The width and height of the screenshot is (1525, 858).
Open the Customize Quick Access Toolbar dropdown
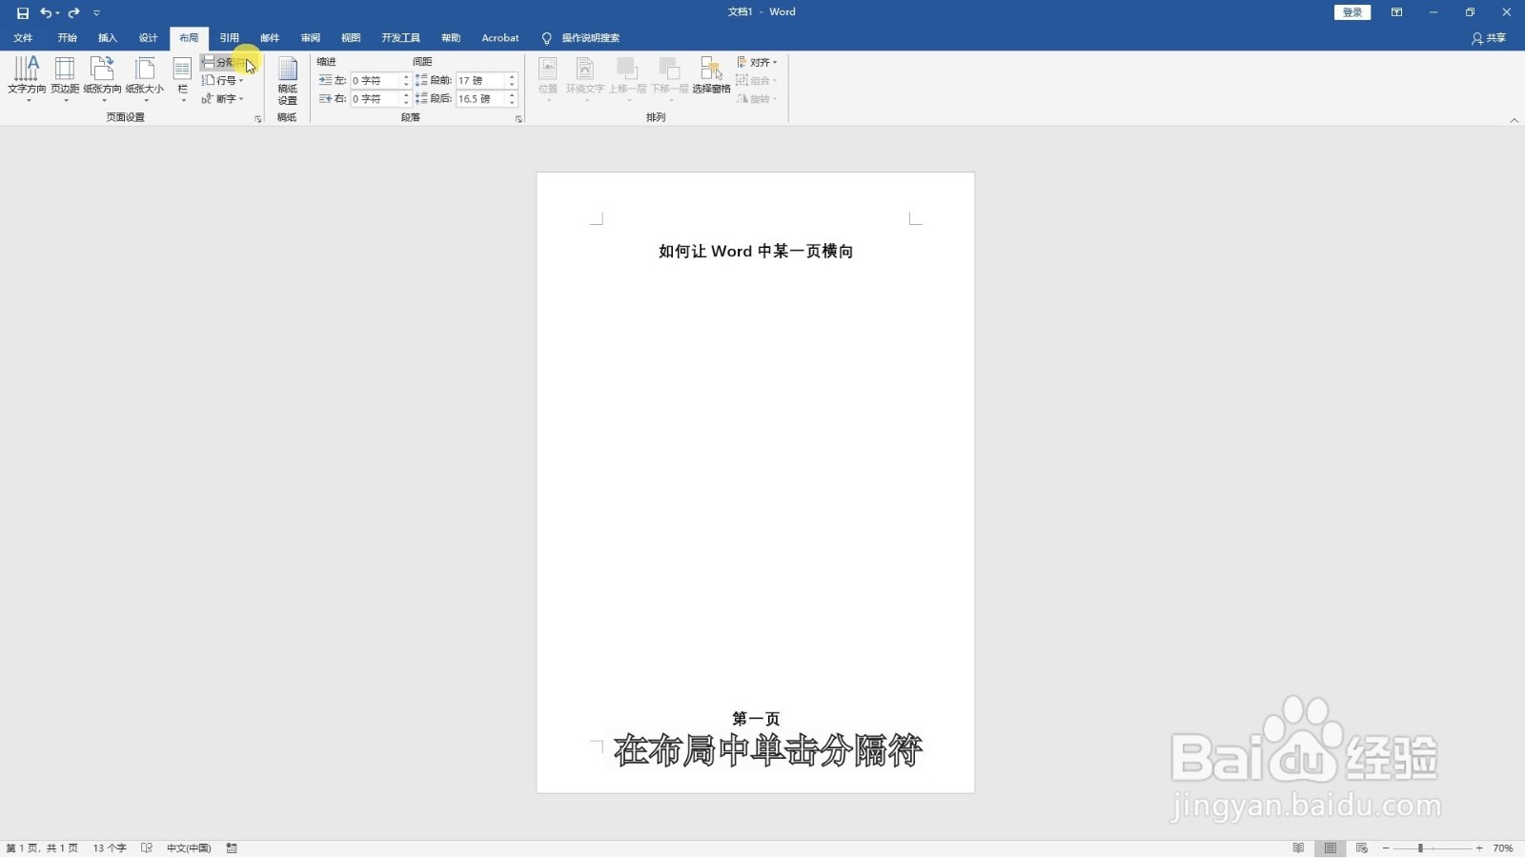[96, 12]
